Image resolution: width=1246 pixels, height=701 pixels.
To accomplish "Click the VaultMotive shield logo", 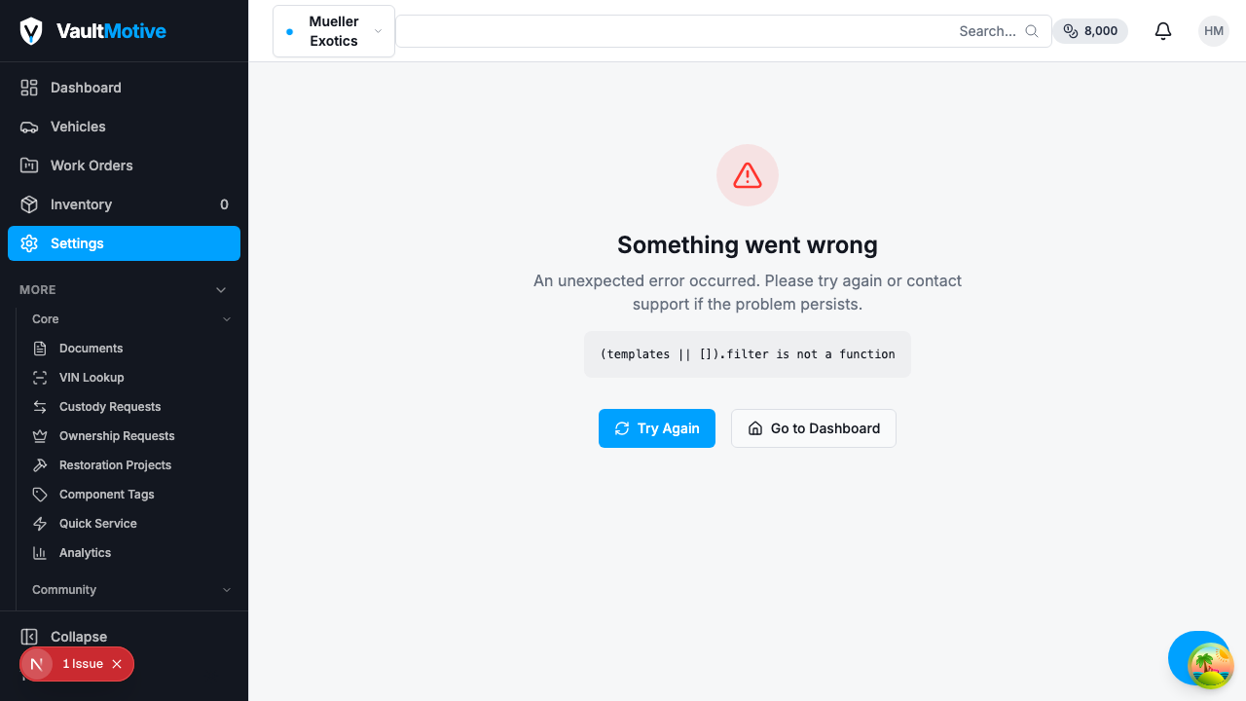I will [x=31, y=31].
